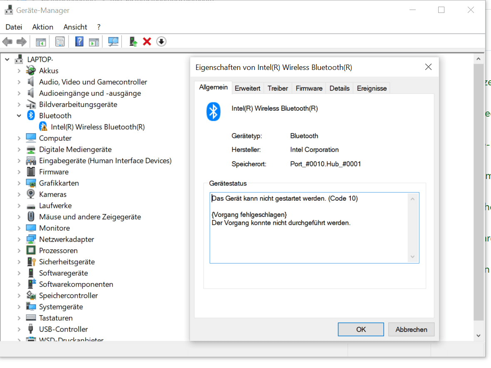Click the update driver toolbar icon

(x=133, y=41)
